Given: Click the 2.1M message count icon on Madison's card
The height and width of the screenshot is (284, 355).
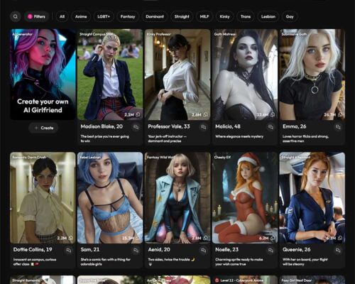Looking at the screenshot, I should [138, 115].
